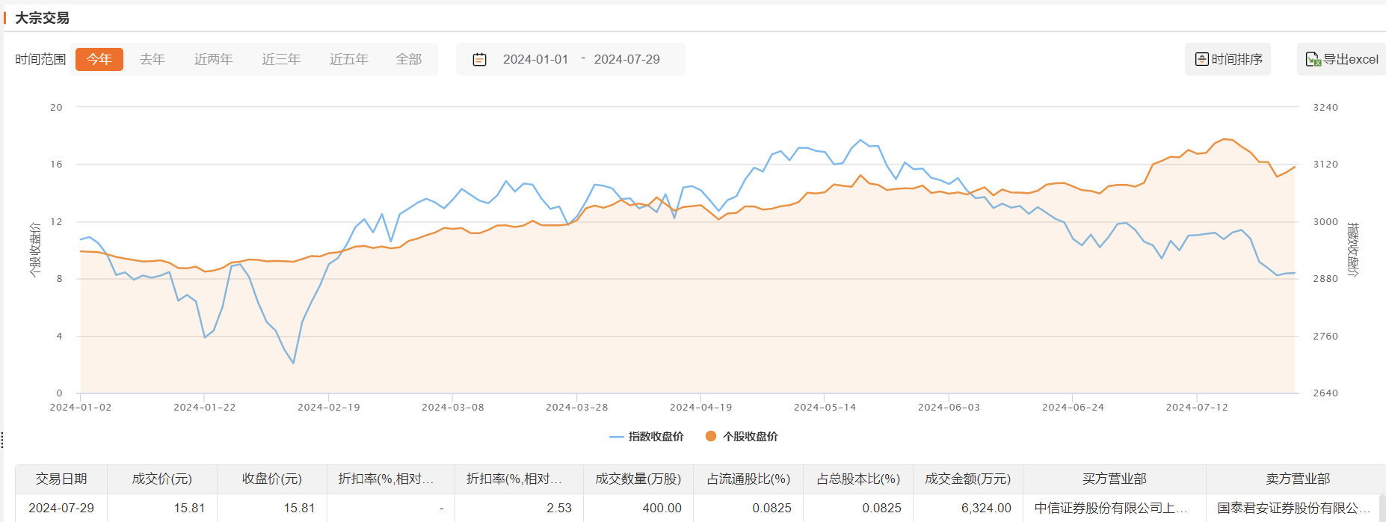
Task: Switch to the 去年 time range
Action: pos(153,59)
